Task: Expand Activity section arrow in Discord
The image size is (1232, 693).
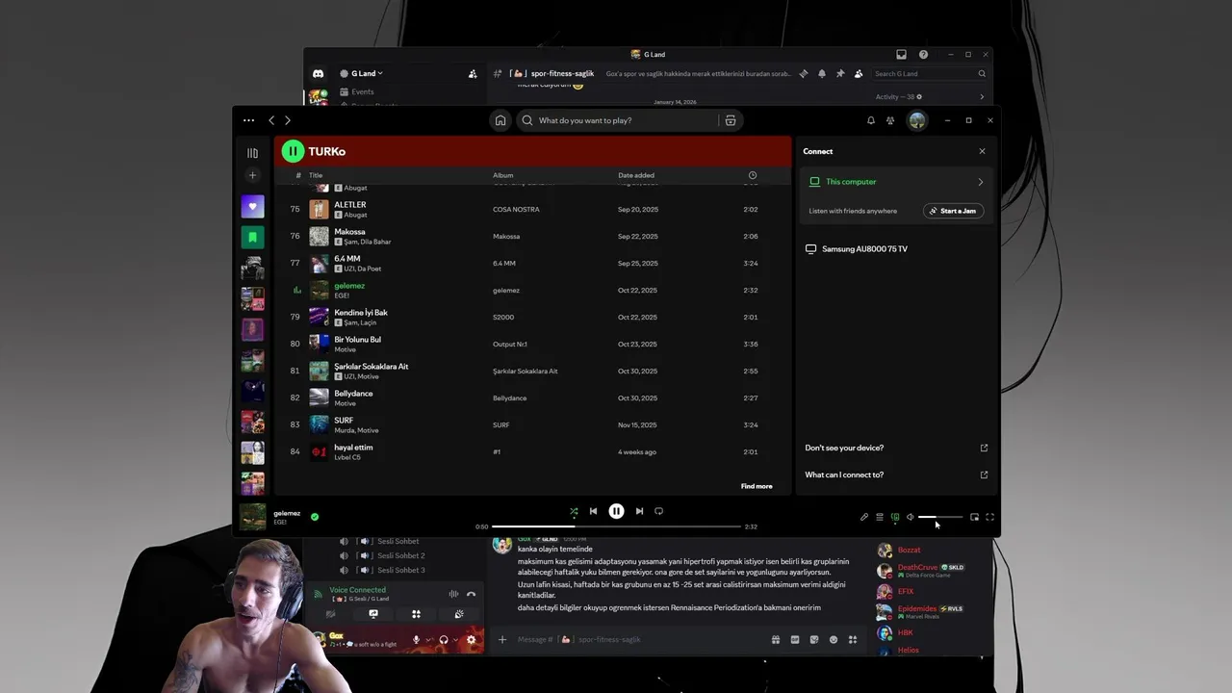Action: pos(982,96)
